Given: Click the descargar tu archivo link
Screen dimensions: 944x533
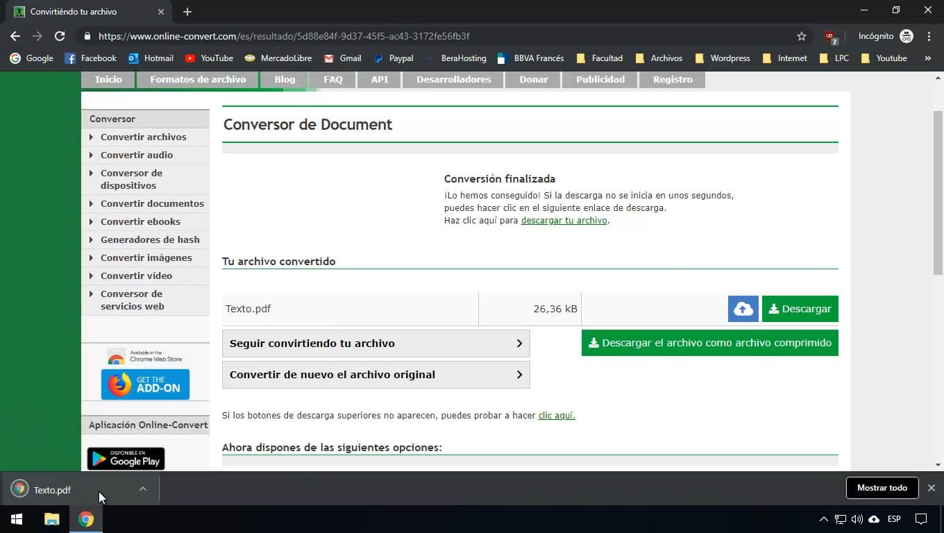Looking at the screenshot, I should 564,220.
